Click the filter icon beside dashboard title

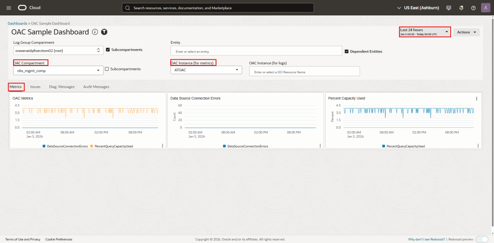point(104,32)
